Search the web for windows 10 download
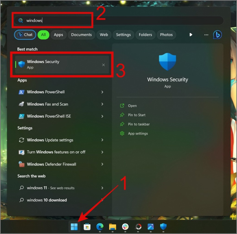This screenshot has height=234, width=237. tap(62, 200)
